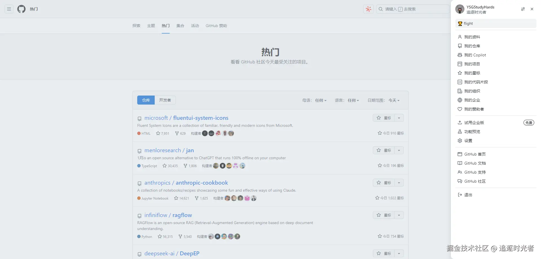Click the people icon beside GitHub 支持
Viewport: 541px width, 259px height.
click(x=460, y=172)
